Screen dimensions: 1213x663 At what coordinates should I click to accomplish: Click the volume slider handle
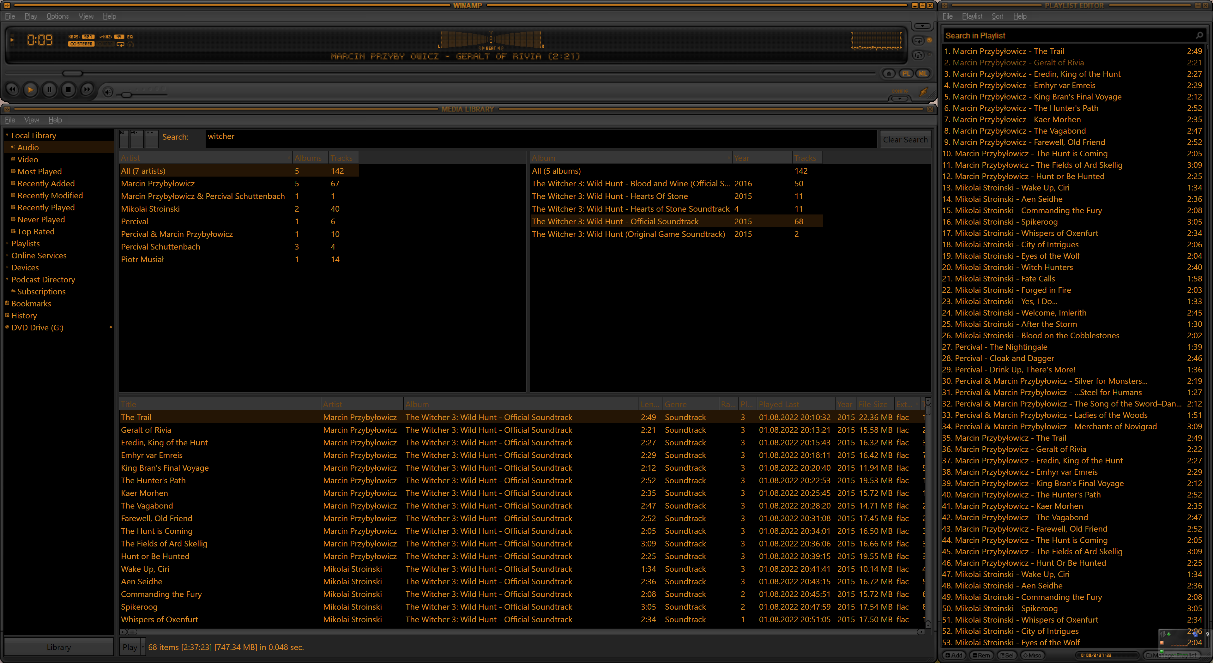coord(126,95)
